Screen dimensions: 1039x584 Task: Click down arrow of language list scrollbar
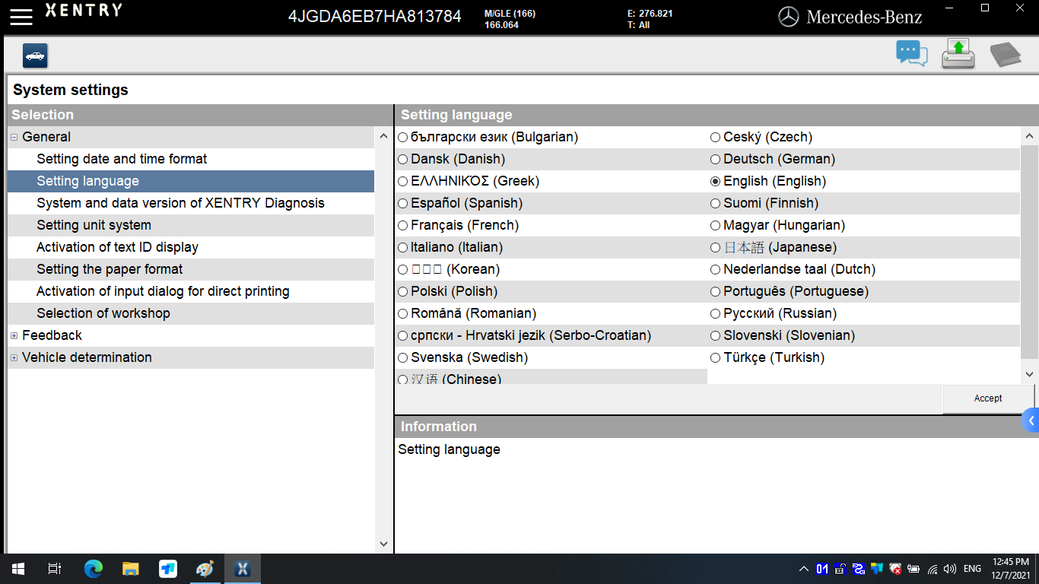[1029, 374]
